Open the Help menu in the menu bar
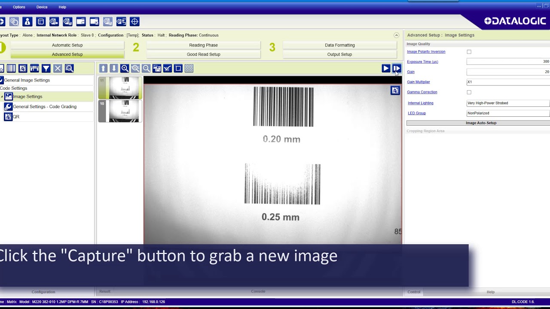Viewport: 550px width, 309px height. click(62, 7)
